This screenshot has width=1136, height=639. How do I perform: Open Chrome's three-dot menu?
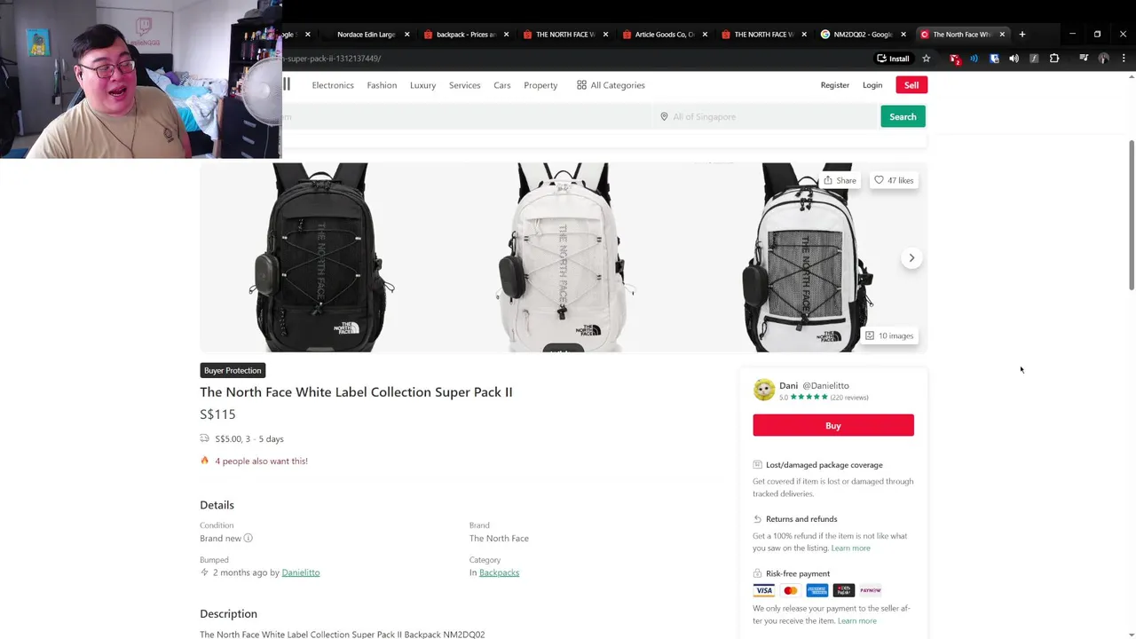point(1124,59)
